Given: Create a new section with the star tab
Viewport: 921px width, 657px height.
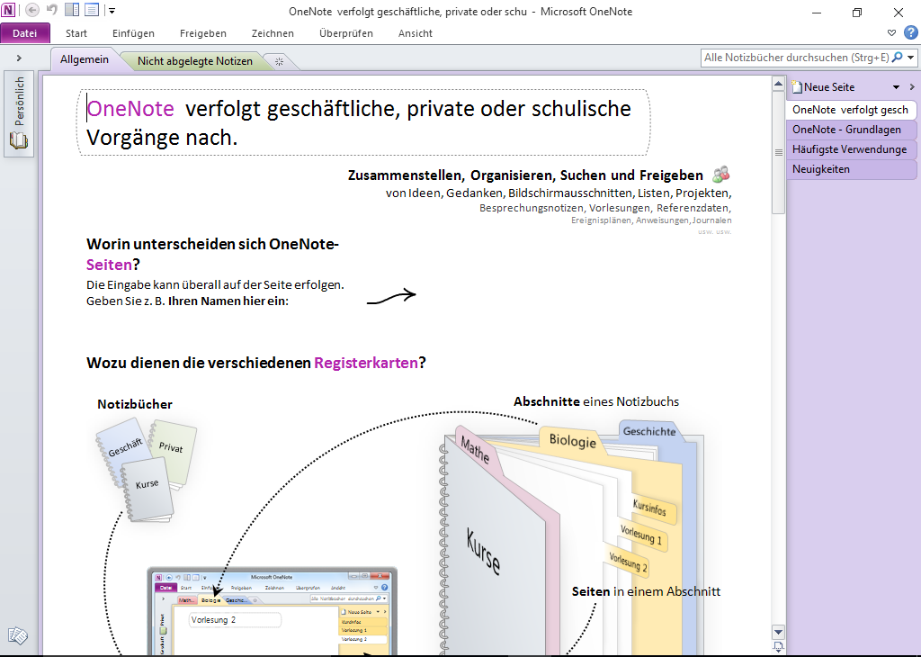Looking at the screenshot, I should click(x=280, y=61).
